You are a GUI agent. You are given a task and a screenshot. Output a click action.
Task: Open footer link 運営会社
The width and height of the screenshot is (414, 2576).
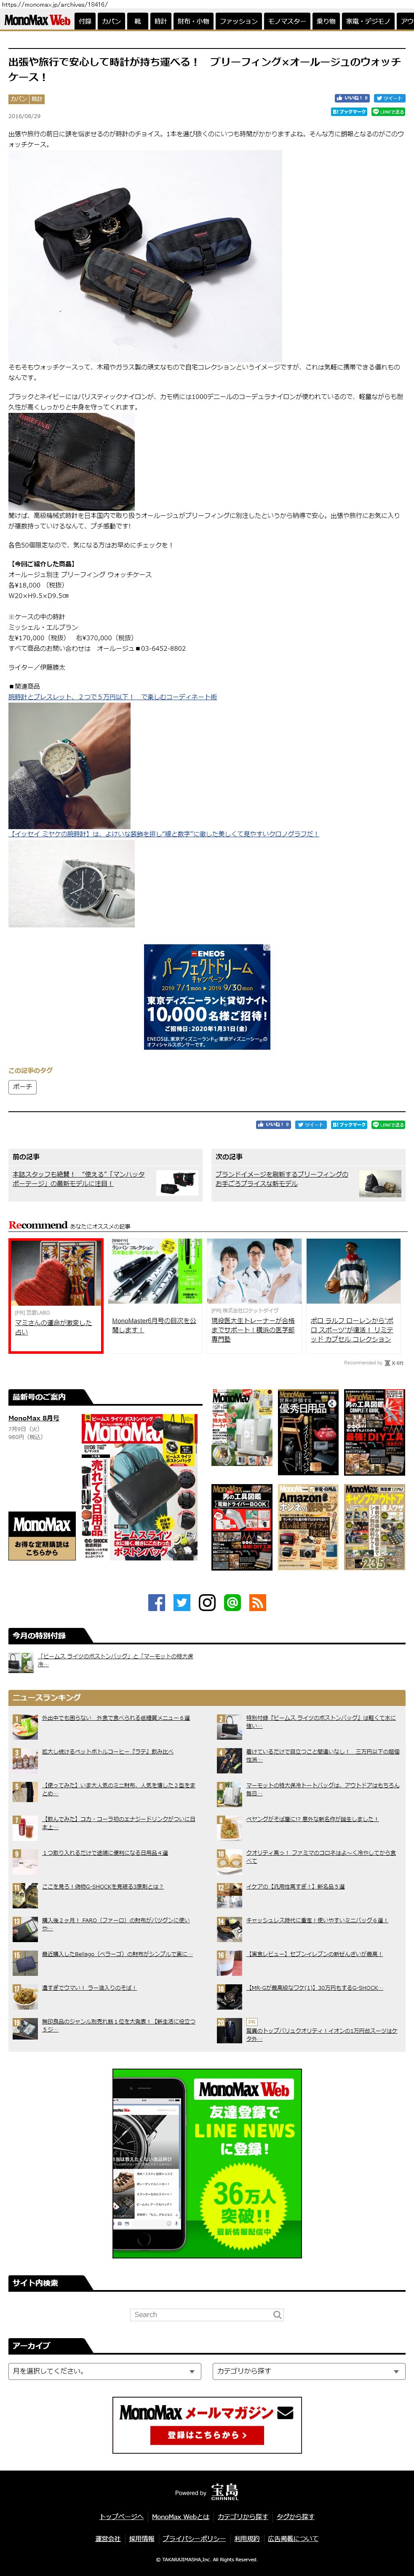(x=108, y=2539)
